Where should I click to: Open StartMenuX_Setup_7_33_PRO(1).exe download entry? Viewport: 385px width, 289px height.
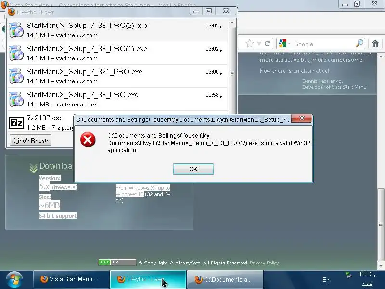click(117, 53)
